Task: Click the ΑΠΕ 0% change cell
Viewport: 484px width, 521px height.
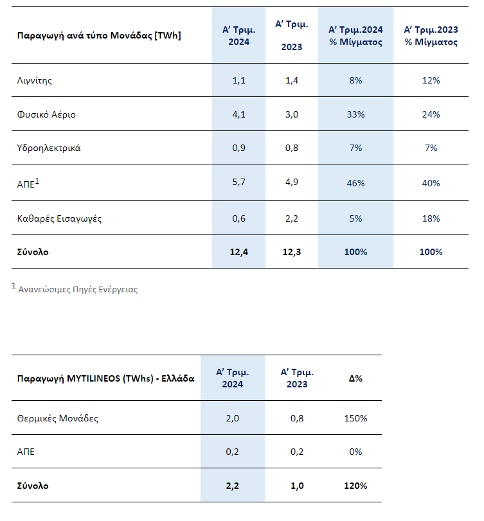Action: pyautogui.click(x=355, y=452)
